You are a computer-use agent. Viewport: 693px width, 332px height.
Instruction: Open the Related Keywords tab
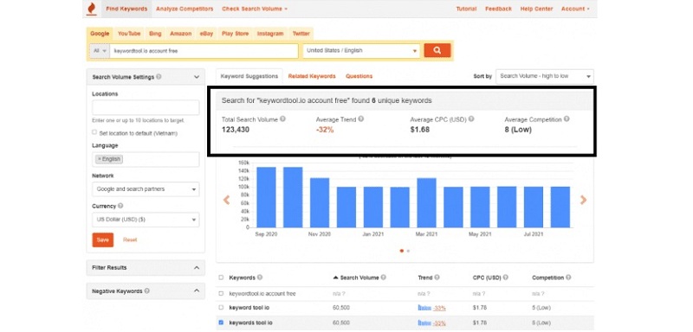pos(312,76)
